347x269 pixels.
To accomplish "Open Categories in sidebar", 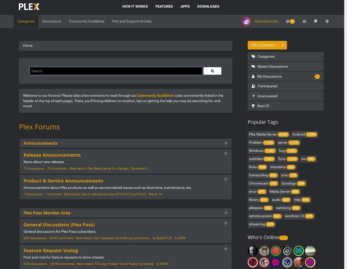I will (285, 57).
